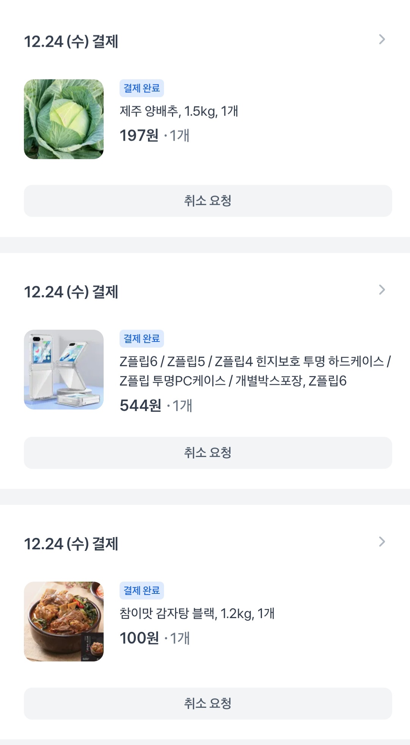
Task: Select 결제 완료 status tag on 감자탕 order
Action: click(x=142, y=590)
